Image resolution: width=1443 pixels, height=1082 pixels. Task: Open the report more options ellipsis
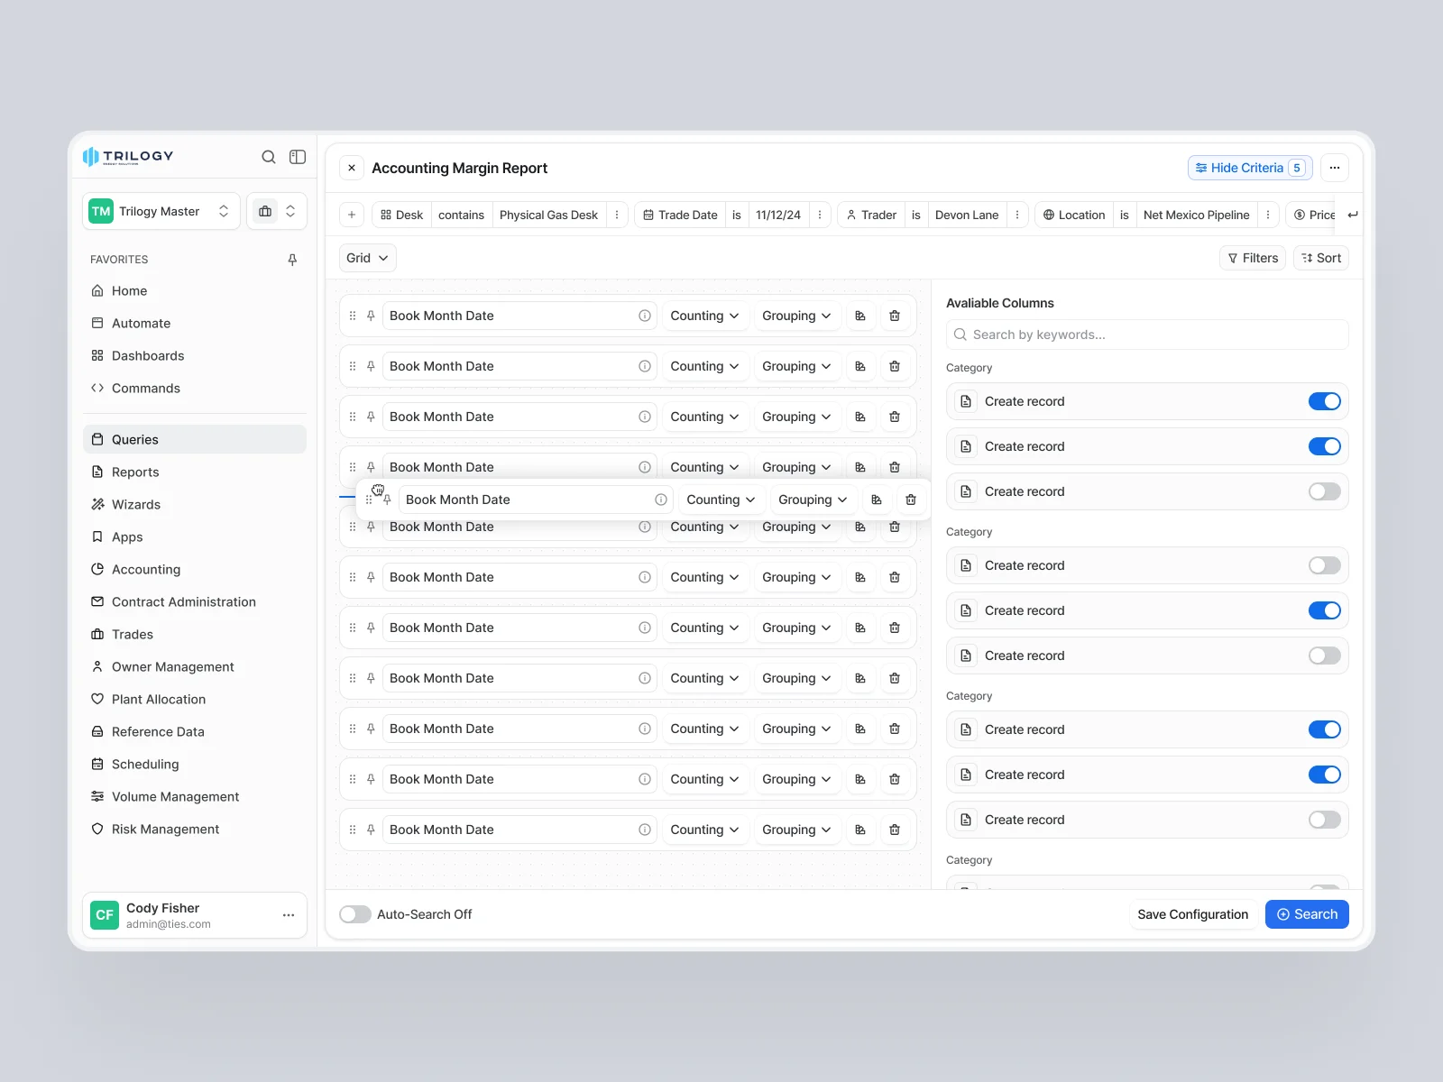pos(1335,168)
